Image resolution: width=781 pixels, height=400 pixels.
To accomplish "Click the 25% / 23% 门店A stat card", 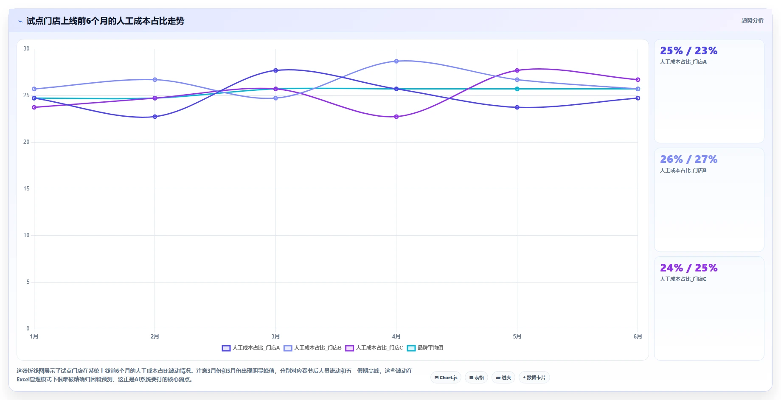I will point(709,91).
